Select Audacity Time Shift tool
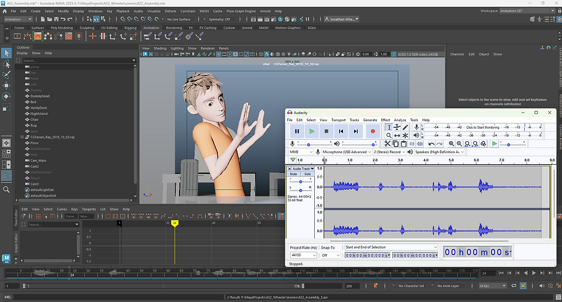 pyautogui.click(x=397, y=136)
